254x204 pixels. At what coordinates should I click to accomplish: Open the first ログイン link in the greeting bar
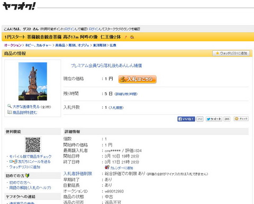[69, 29]
